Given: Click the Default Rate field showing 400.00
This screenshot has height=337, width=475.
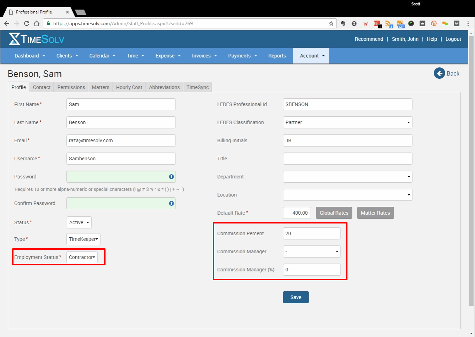Looking at the screenshot, I should click(297, 213).
